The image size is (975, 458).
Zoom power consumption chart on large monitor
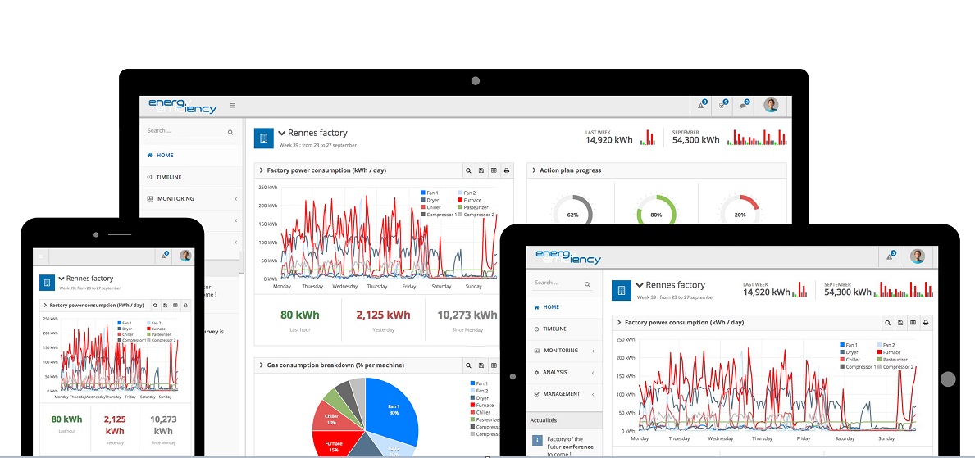[469, 170]
